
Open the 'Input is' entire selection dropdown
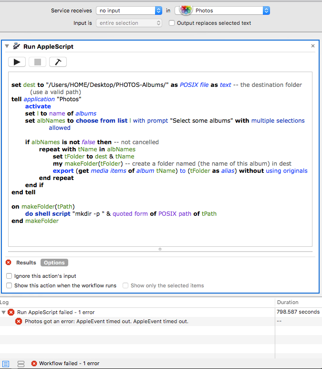[129, 23]
